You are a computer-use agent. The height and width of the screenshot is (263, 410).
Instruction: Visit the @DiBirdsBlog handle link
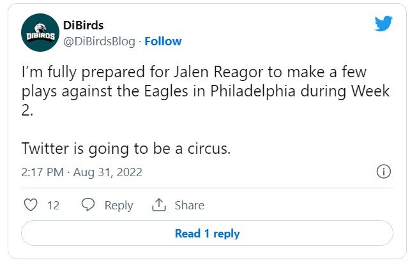point(99,41)
